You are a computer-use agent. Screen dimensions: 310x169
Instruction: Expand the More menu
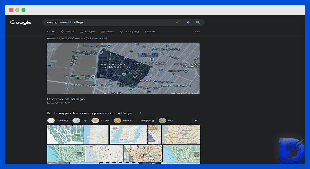coord(150,31)
